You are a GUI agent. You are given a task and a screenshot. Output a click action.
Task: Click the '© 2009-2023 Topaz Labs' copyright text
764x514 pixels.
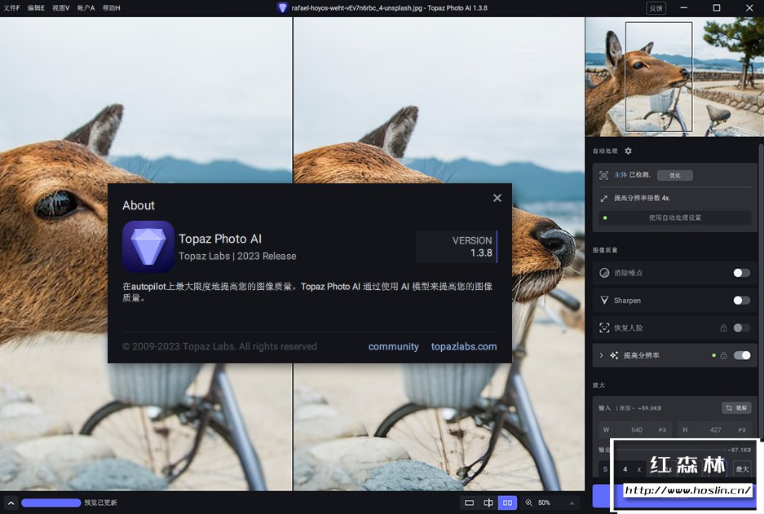coord(219,346)
